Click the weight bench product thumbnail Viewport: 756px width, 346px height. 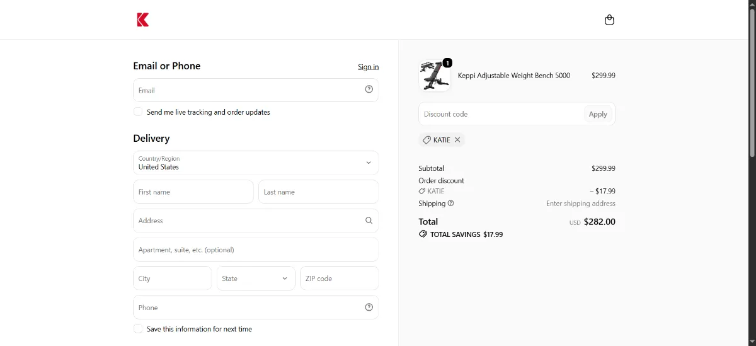tap(434, 76)
